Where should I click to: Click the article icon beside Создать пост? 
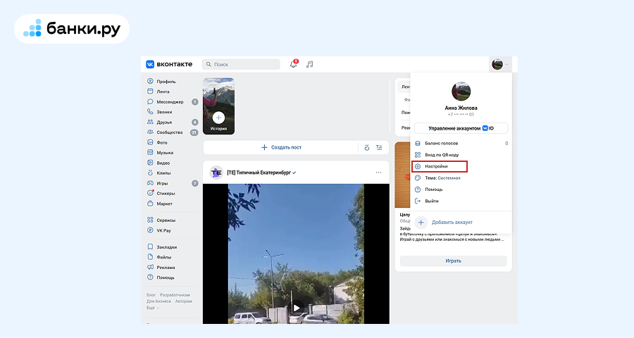click(379, 148)
